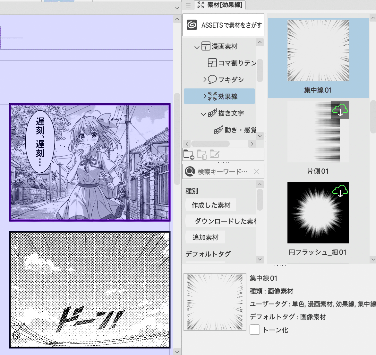Viewport: 376px width, 355px height.
Task: Download the 円フラッシュ_細01 material via cloud icon
Action: (341, 191)
